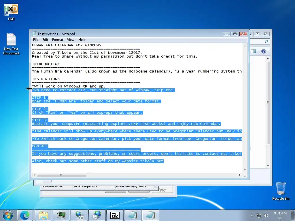
Task: Click the '*Will work on Windows XP' line
Action: click(69, 86)
